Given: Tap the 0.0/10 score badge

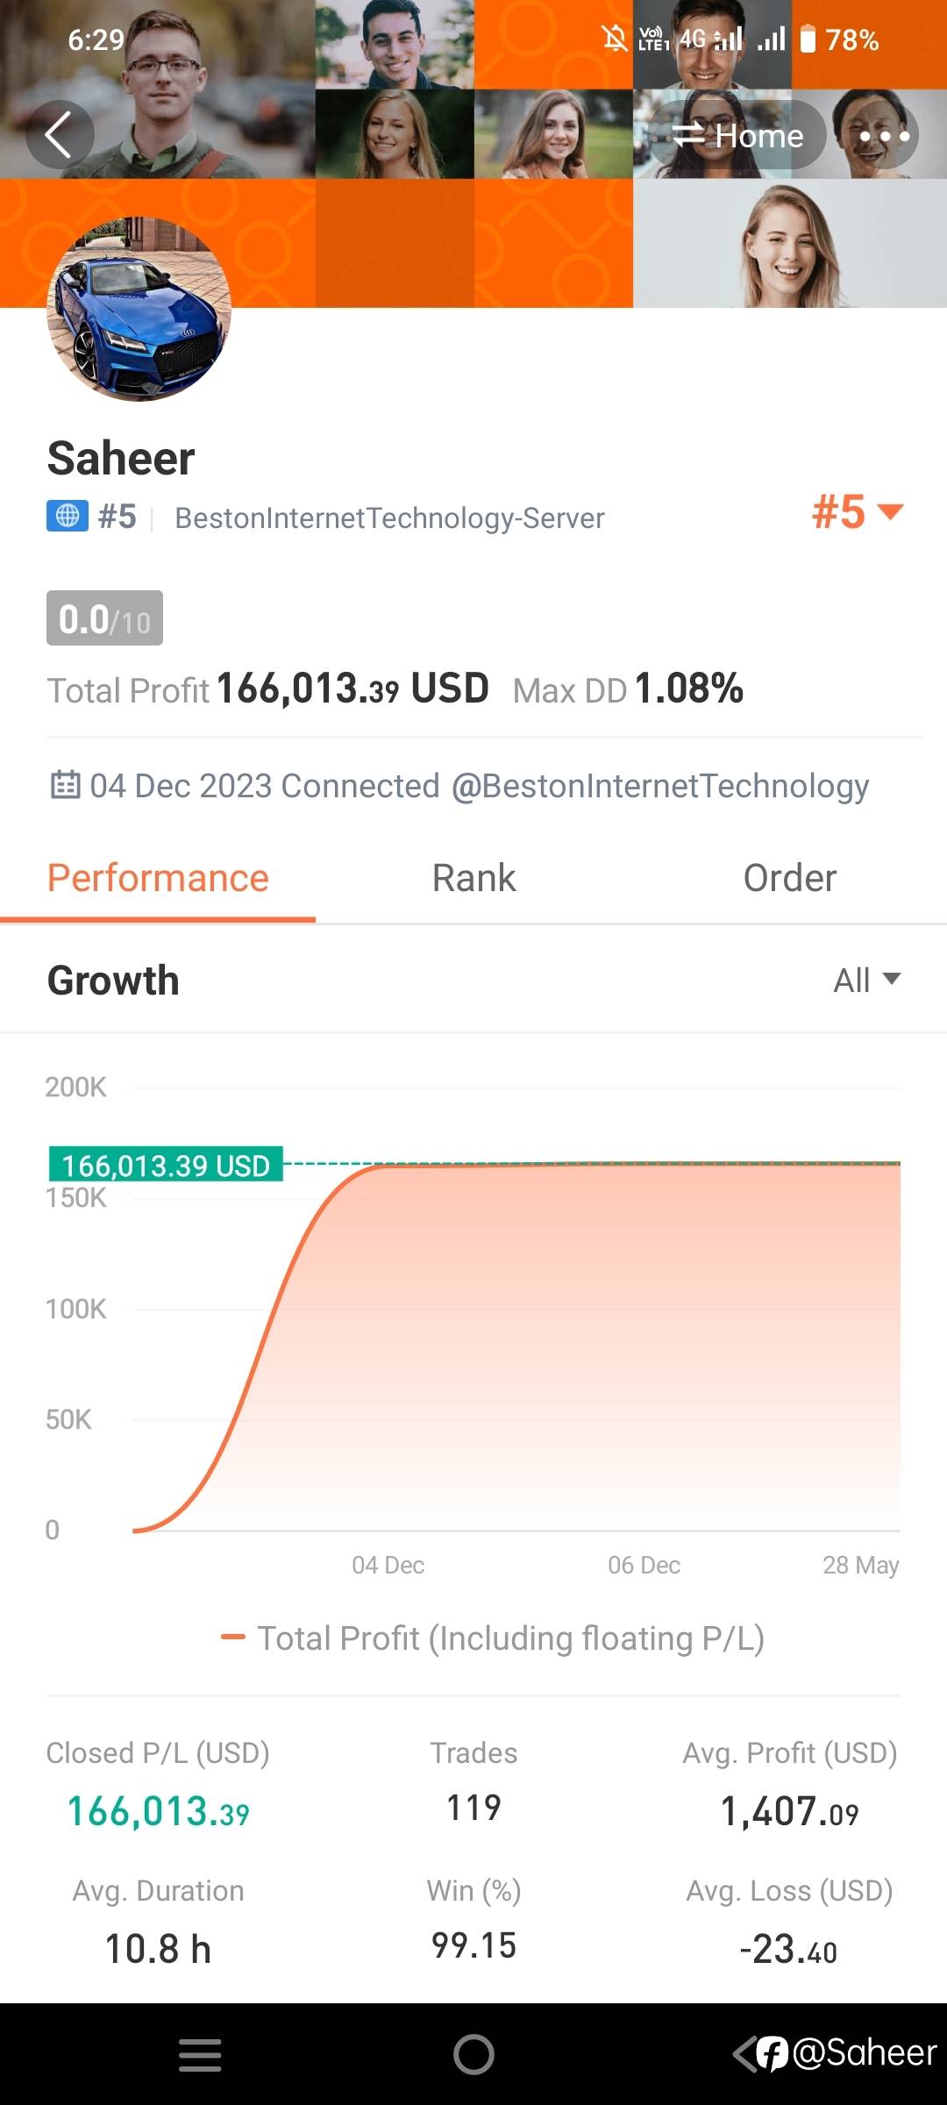Looking at the screenshot, I should (104, 619).
